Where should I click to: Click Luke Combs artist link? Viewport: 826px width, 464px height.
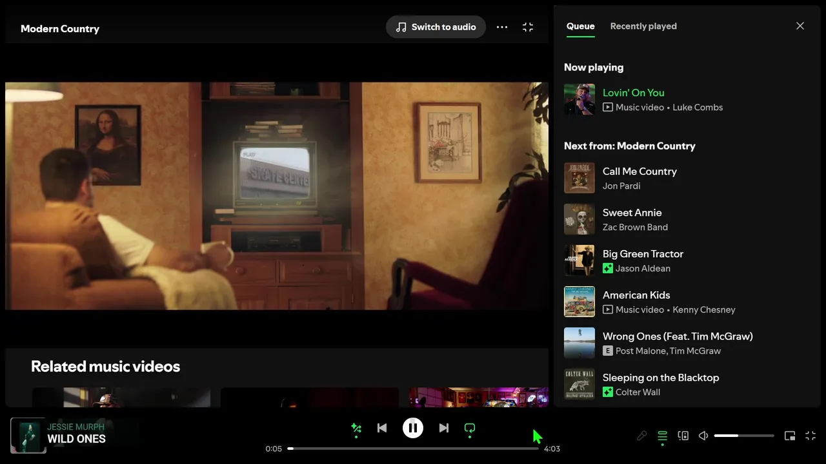(698, 108)
